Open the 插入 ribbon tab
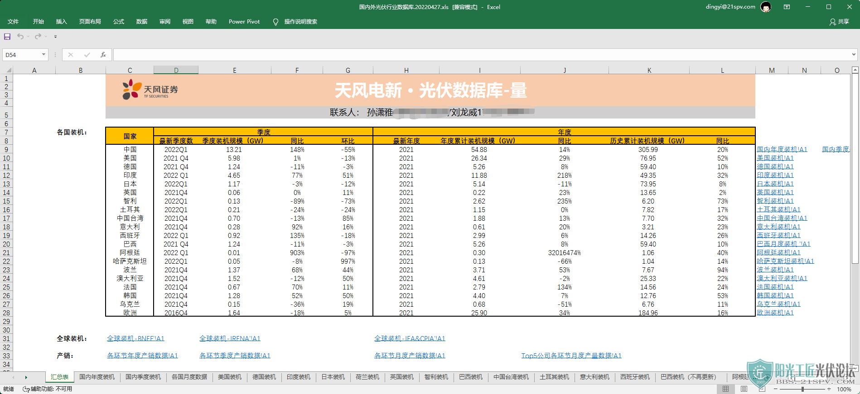The image size is (860, 394). point(61,22)
